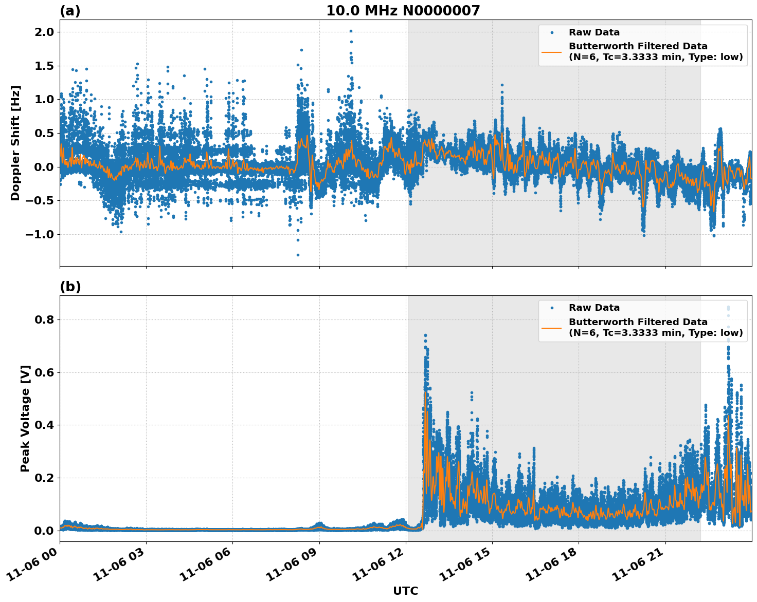Click the panel label (b)

(70, 287)
